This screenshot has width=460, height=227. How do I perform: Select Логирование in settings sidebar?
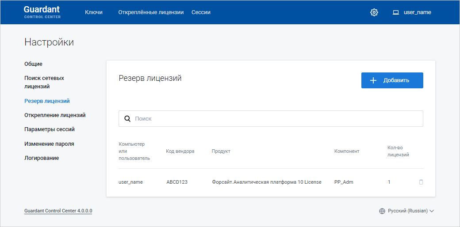(42, 158)
